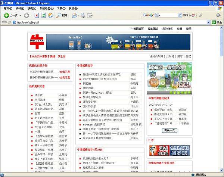
Task: Click the grey Forward arrow button
Action: [x=27, y=15]
